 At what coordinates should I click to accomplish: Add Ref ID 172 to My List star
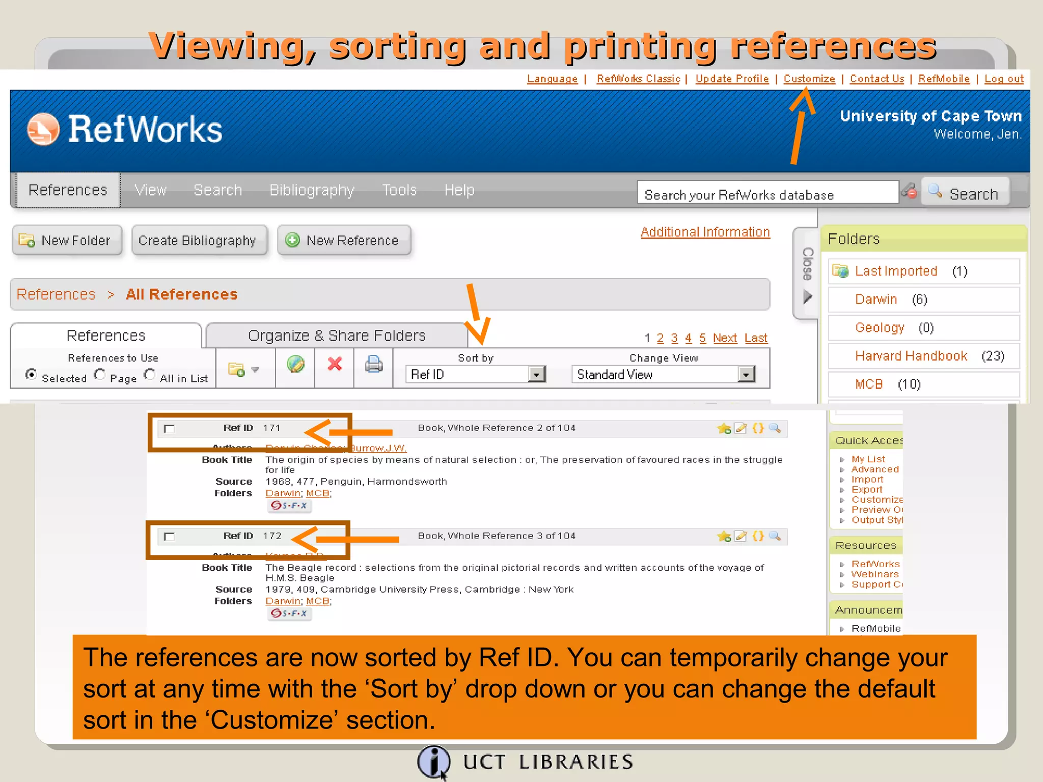(724, 536)
